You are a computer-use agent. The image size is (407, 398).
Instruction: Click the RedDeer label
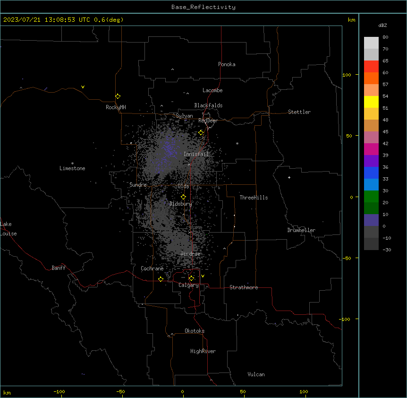coord(208,121)
